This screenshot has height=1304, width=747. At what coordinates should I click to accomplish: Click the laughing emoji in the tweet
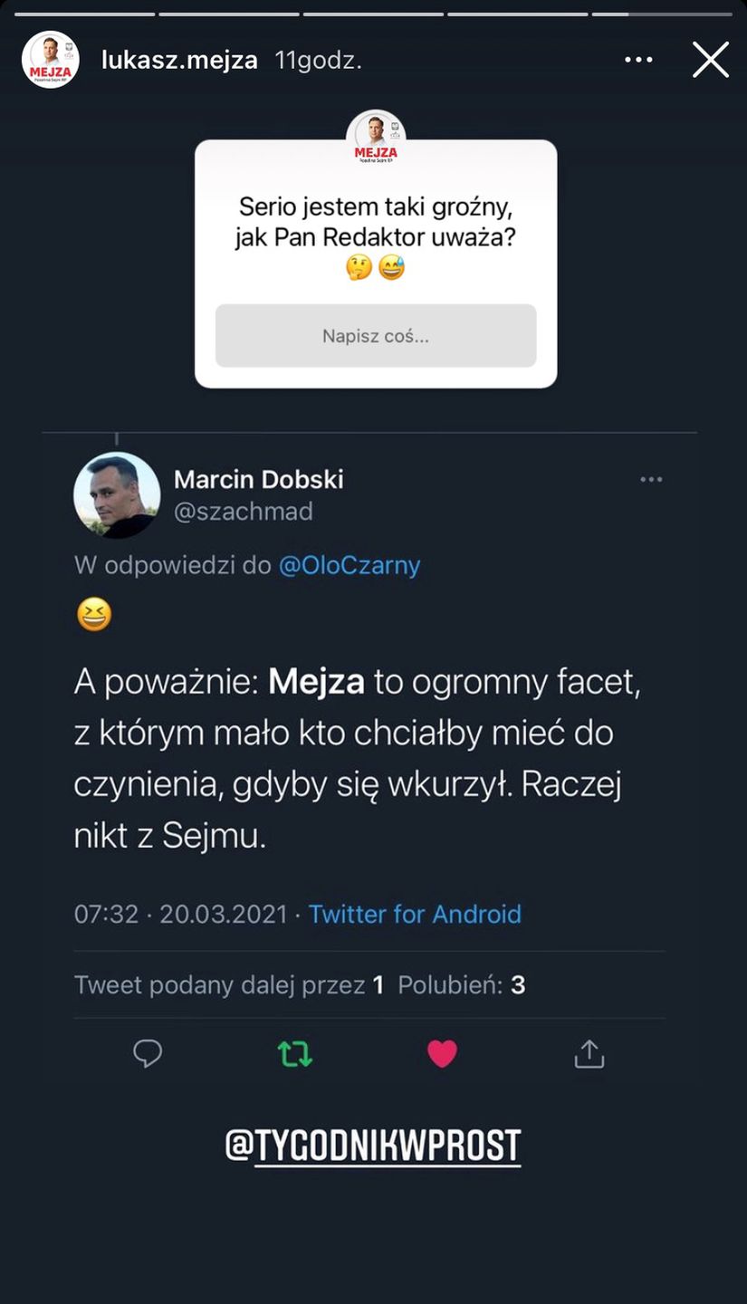click(x=93, y=613)
